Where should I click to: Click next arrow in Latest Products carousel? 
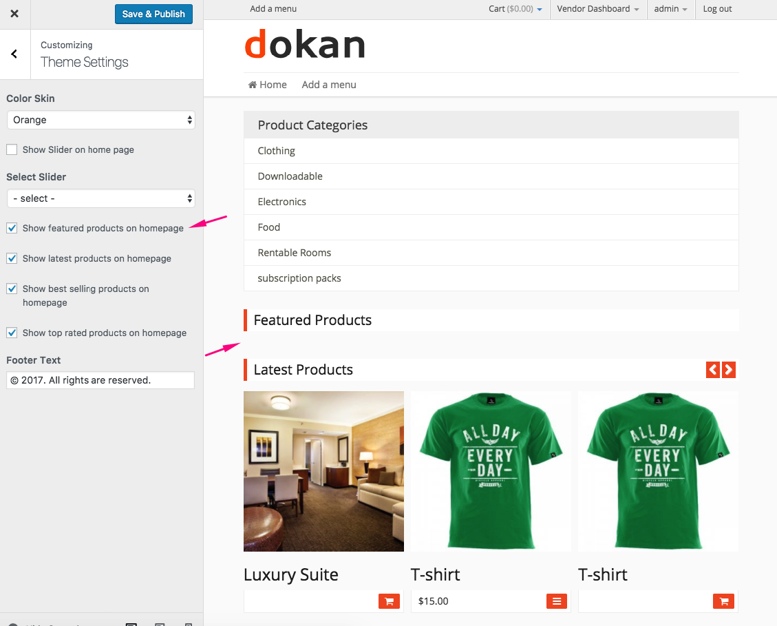coord(728,370)
